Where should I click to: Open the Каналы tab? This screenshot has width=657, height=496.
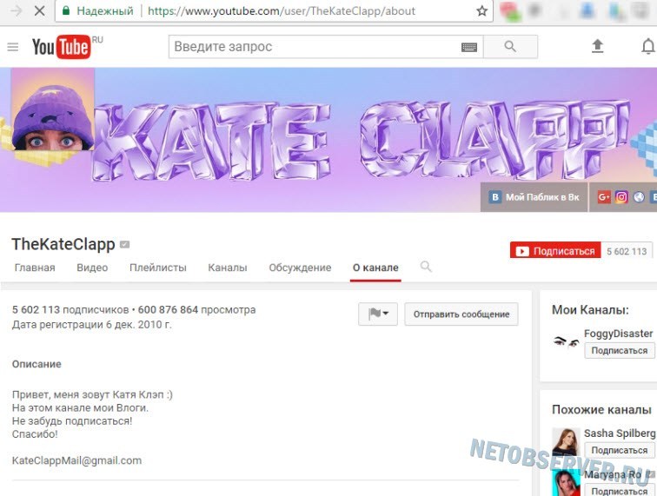pos(228,268)
